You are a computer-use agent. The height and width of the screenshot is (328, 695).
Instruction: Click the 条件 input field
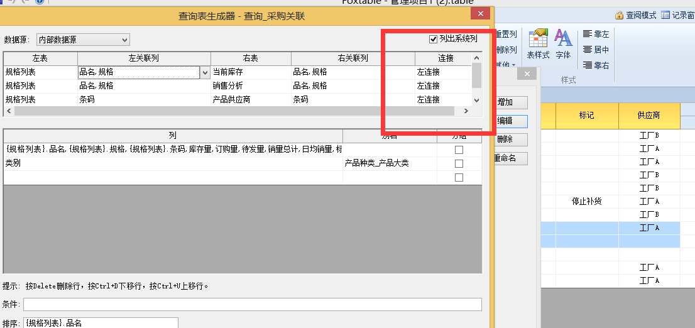(253, 305)
